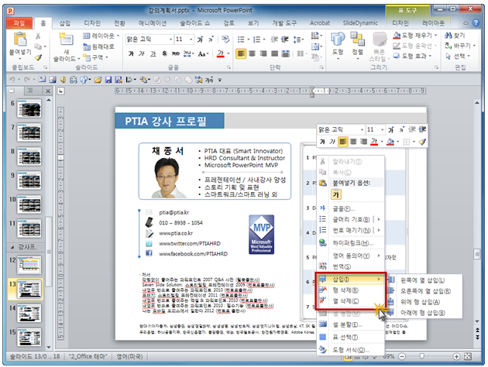The image size is (488, 367).
Task: Click the Paste (붙여넣기) clipboard icon
Action: click(x=20, y=39)
